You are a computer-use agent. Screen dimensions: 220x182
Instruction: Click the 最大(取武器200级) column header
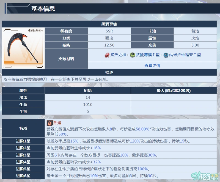pos(174,90)
